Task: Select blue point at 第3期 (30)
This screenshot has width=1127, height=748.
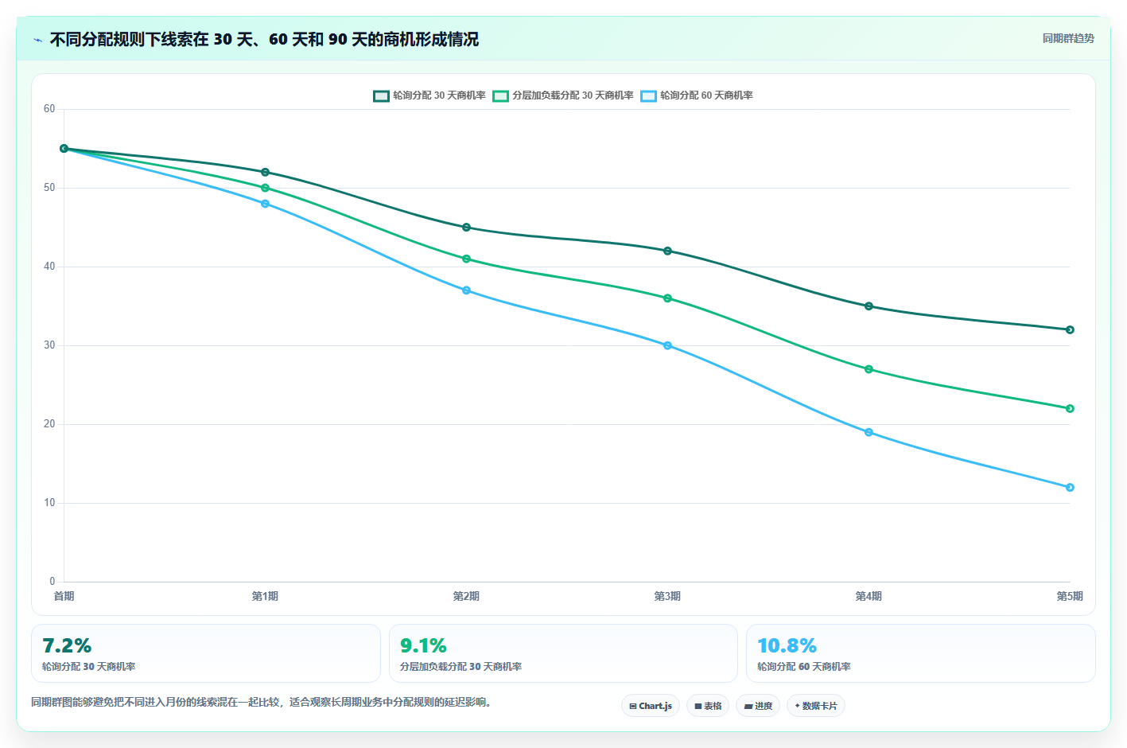Action: pyautogui.click(x=668, y=345)
